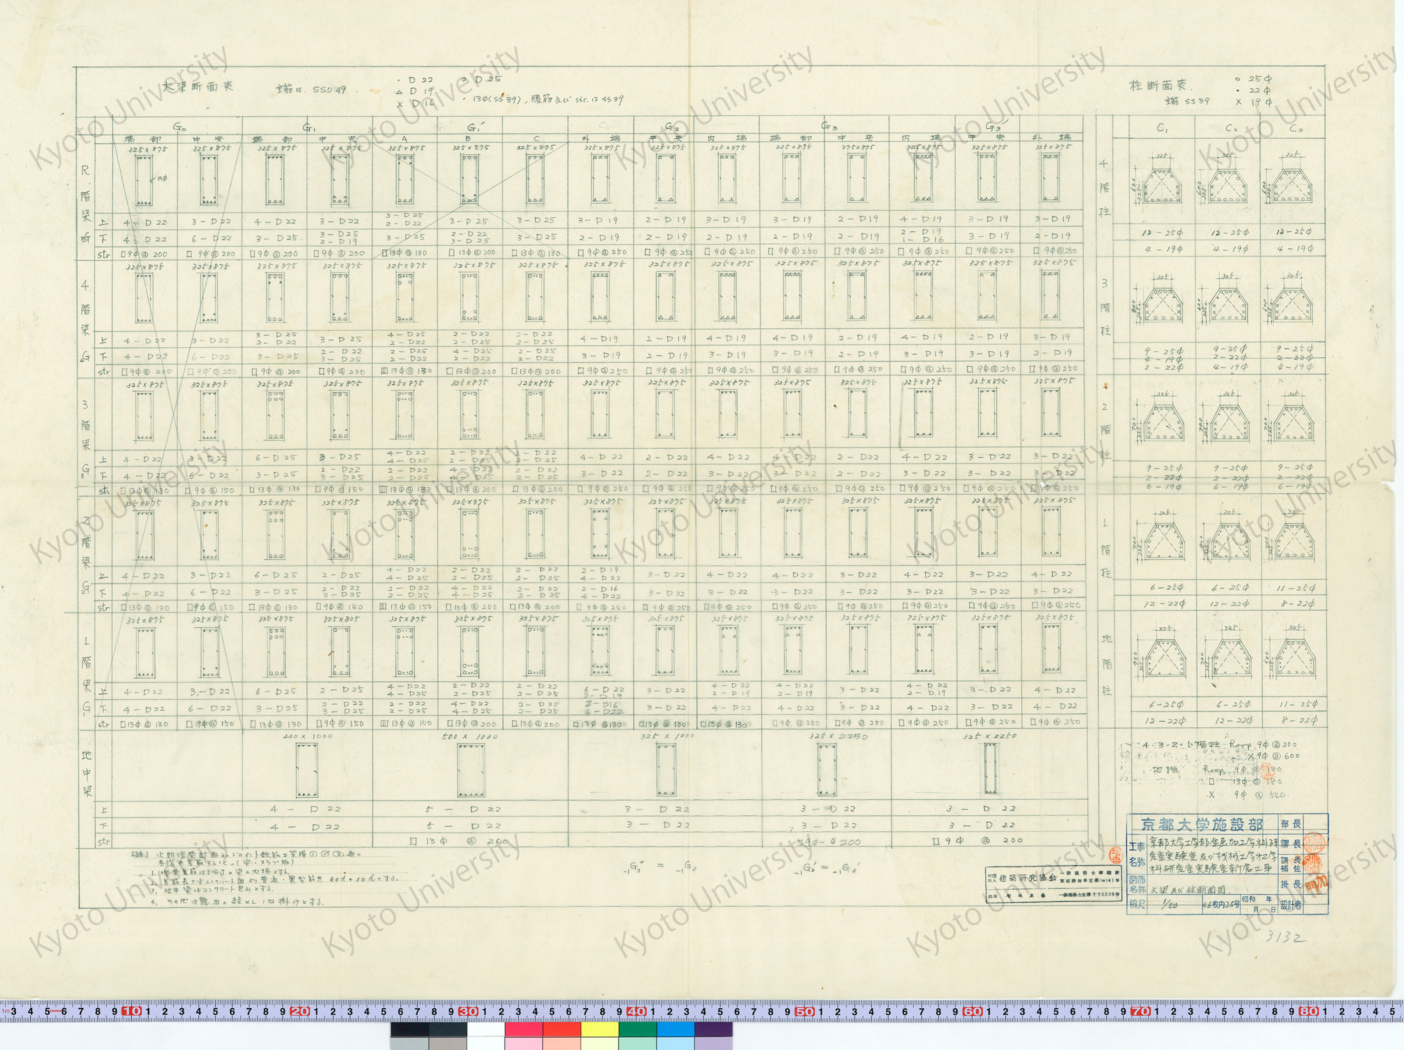Pick the black swatch on the color bar

tap(409, 1029)
